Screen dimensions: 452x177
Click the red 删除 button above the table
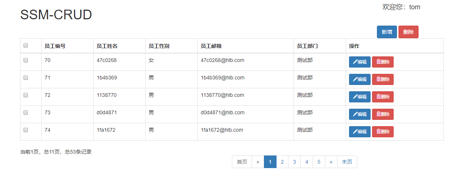pyautogui.click(x=408, y=32)
